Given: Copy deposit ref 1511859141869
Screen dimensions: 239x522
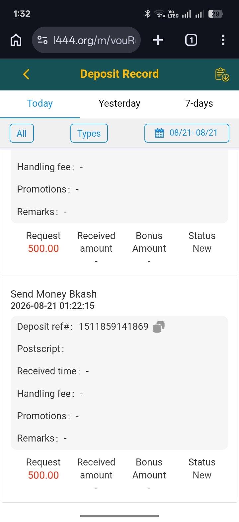Looking at the screenshot, I should tap(159, 327).
